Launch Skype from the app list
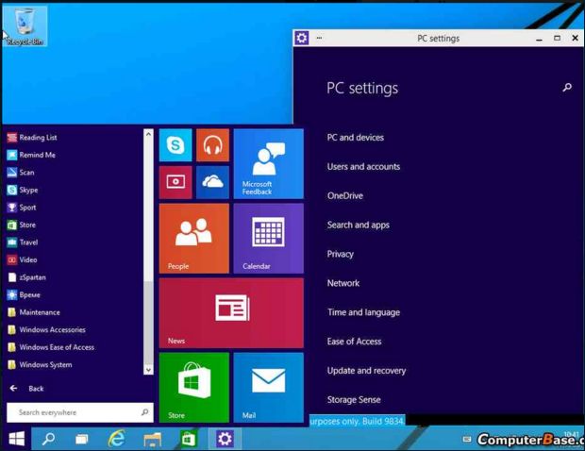This screenshot has width=585, height=451. point(23,190)
